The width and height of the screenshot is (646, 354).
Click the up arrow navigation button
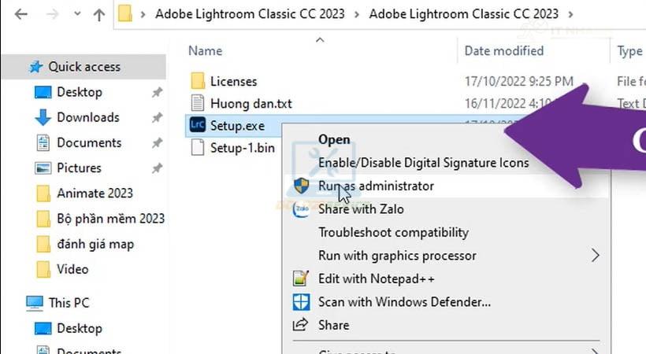[99, 14]
